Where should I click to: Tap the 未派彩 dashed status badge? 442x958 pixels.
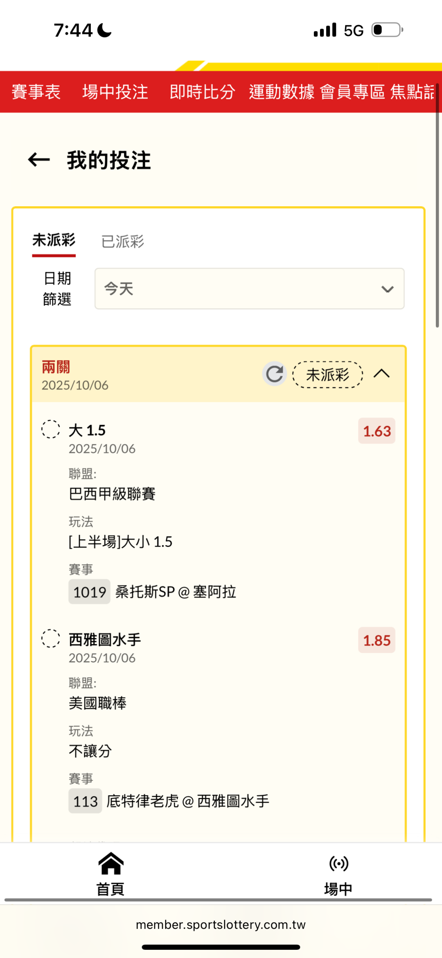click(x=327, y=374)
